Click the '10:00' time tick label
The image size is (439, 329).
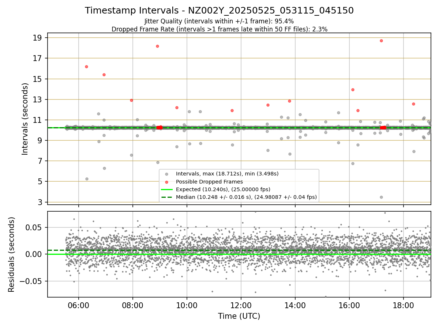(187, 306)
